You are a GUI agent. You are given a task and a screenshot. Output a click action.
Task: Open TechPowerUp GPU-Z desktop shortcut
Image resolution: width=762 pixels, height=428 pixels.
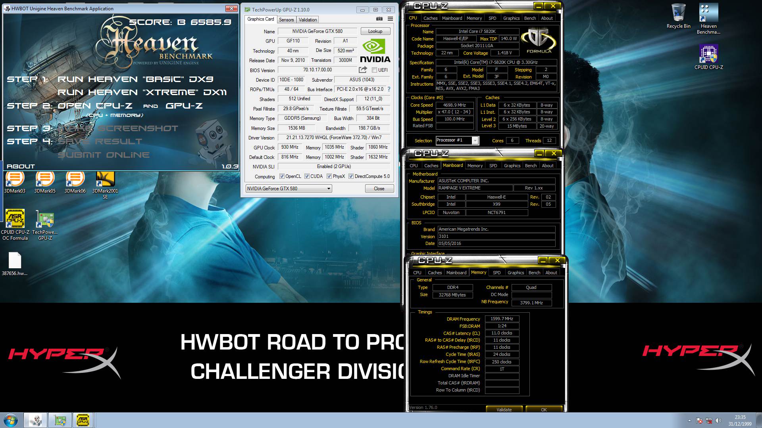pyautogui.click(x=45, y=225)
